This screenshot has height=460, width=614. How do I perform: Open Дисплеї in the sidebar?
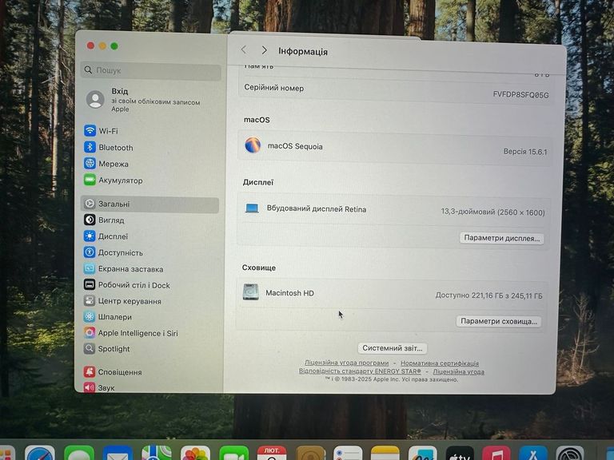tap(106, 236)
